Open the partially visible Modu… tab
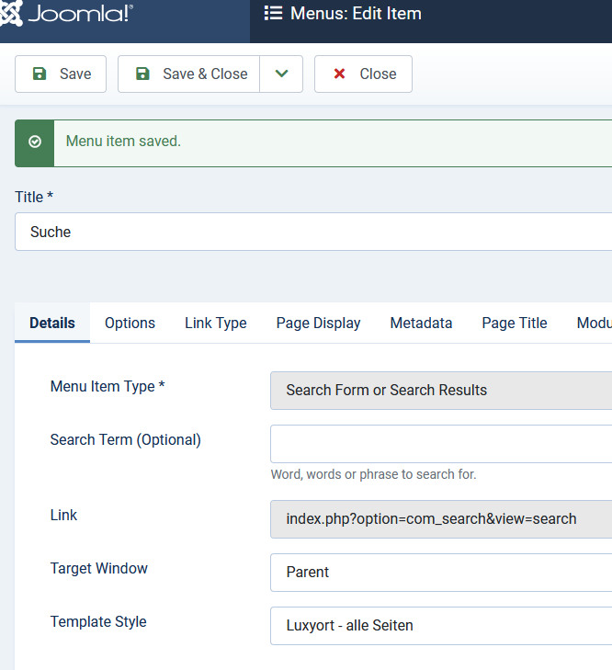The width and height of the screenshot is (612, 670). coord(593,323)
